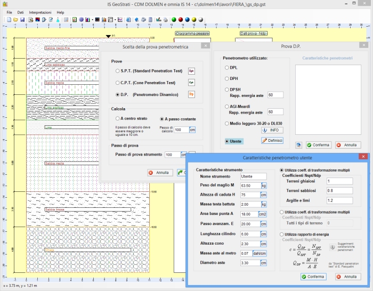This screenshot has width=373, height=291.
Task: Click the red ball toolbar icon
Action: [181, 20]
